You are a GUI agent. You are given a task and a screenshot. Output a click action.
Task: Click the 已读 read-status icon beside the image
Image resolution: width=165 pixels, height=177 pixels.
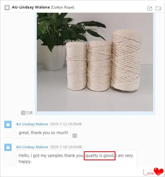click(23, 113)
